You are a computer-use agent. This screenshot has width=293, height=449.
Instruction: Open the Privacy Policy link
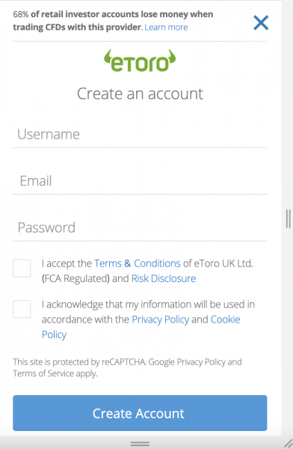pyautogui.click(x=160, y=320)
